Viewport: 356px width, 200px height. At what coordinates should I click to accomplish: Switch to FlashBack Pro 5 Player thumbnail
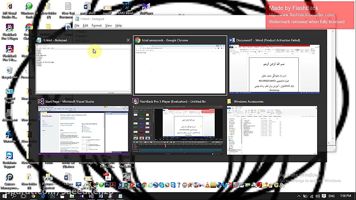178,130
